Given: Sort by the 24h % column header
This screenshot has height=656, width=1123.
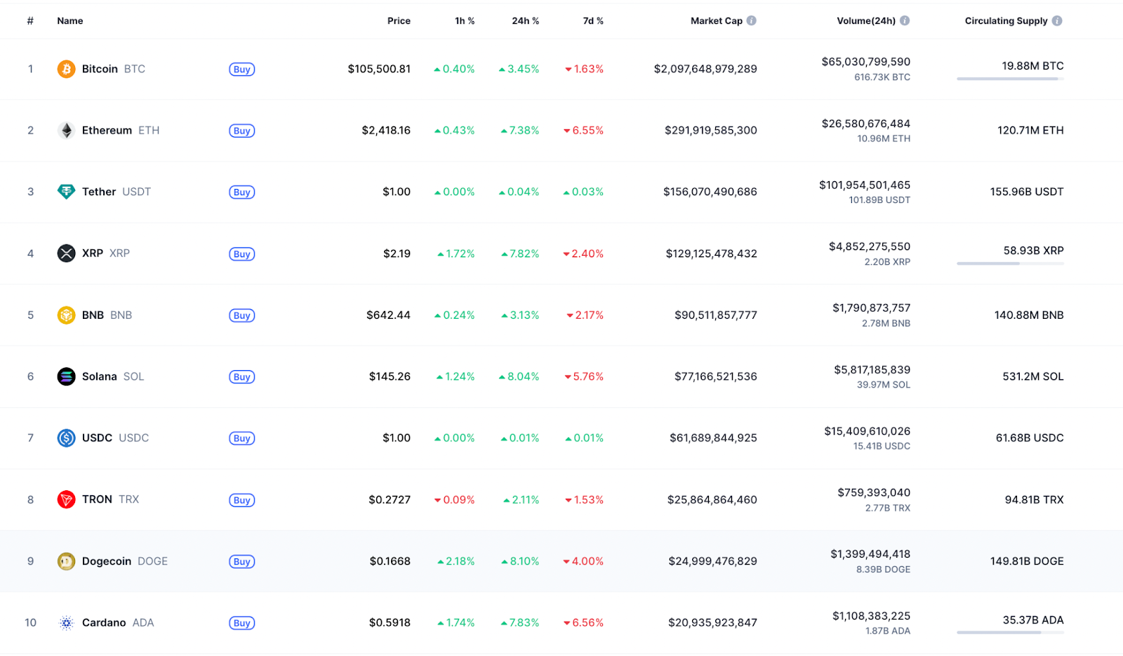Looking at the screenshot, I should coord(526,21).
